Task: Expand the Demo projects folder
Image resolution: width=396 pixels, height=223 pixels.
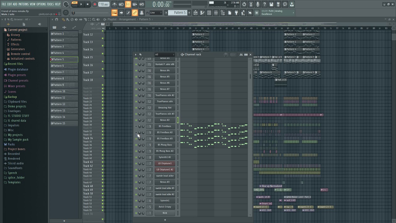Action: pyautogui.click(x=17, y=106)
